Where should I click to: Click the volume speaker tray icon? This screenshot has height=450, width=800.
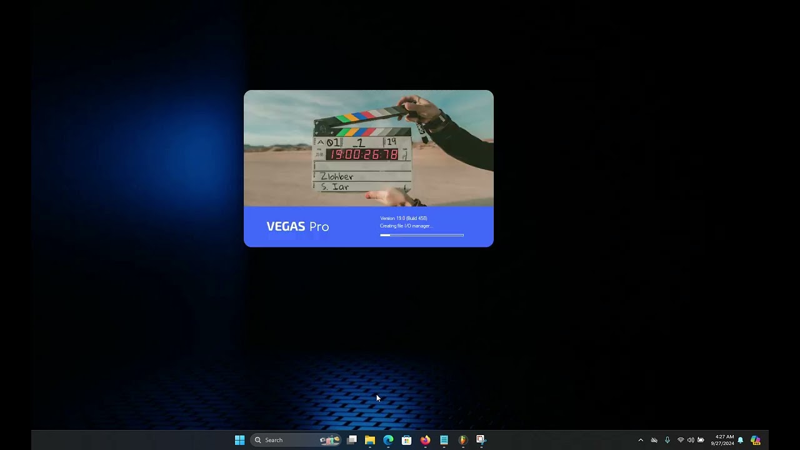691,440
